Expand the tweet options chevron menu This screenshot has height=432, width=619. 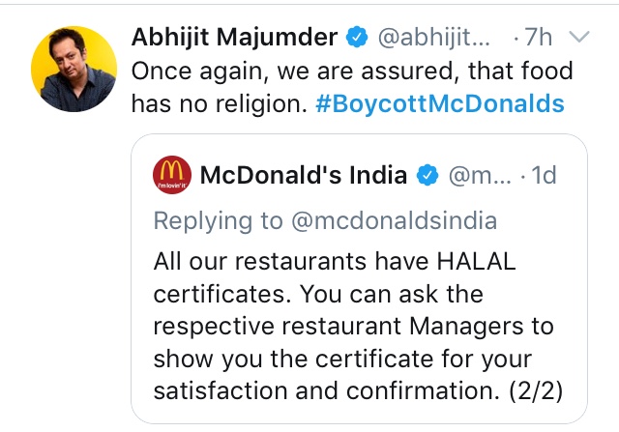point(579,38)
